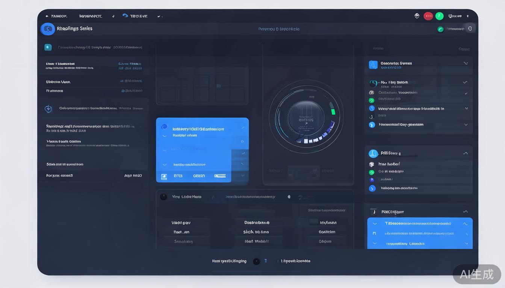
Task: Click the circular progress gauge in the center
Action: coord(308,117)
